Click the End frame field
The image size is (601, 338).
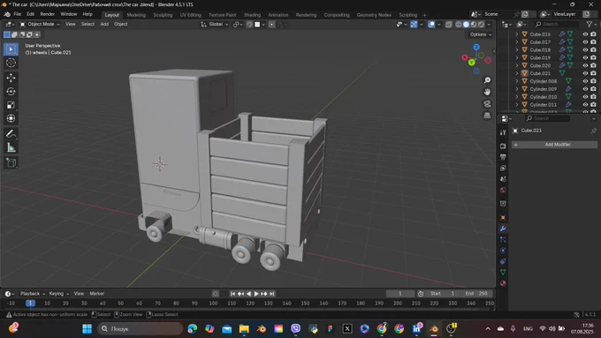[x=476, y=294]
